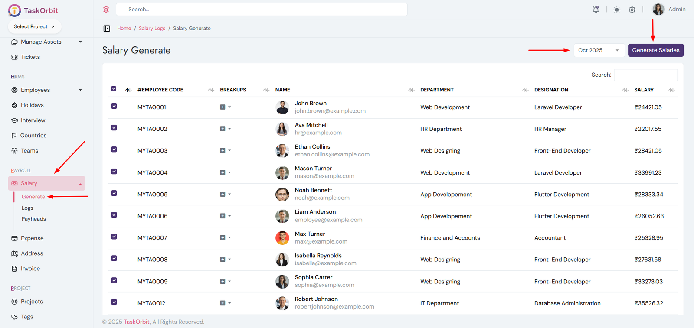Click the notification bell icon
The image size is (694, 328).
(x=596, y=10)
